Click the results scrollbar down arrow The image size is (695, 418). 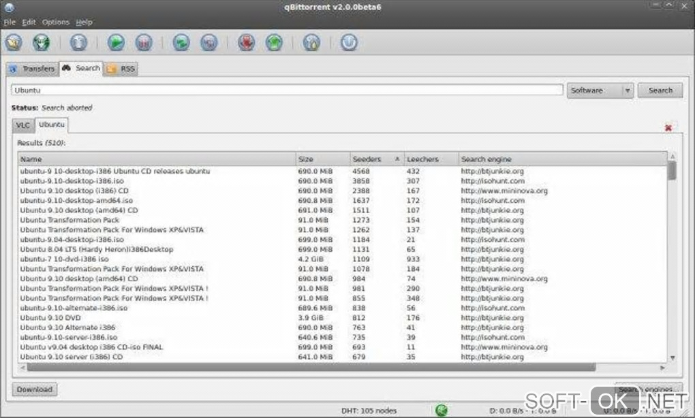[x=673, y=358]
